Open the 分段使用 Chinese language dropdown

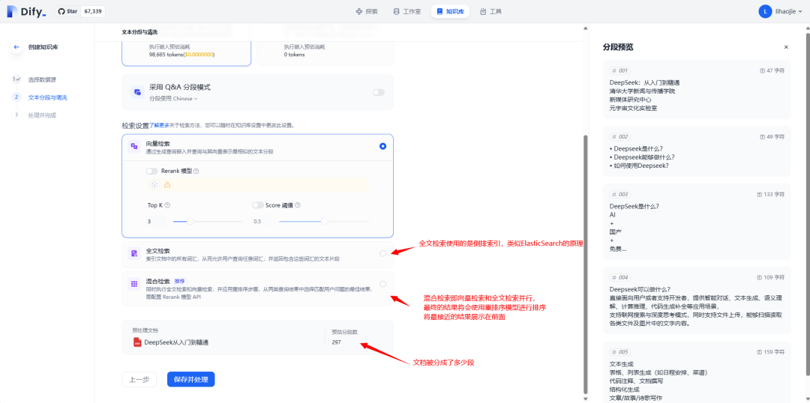pos(173,98)
